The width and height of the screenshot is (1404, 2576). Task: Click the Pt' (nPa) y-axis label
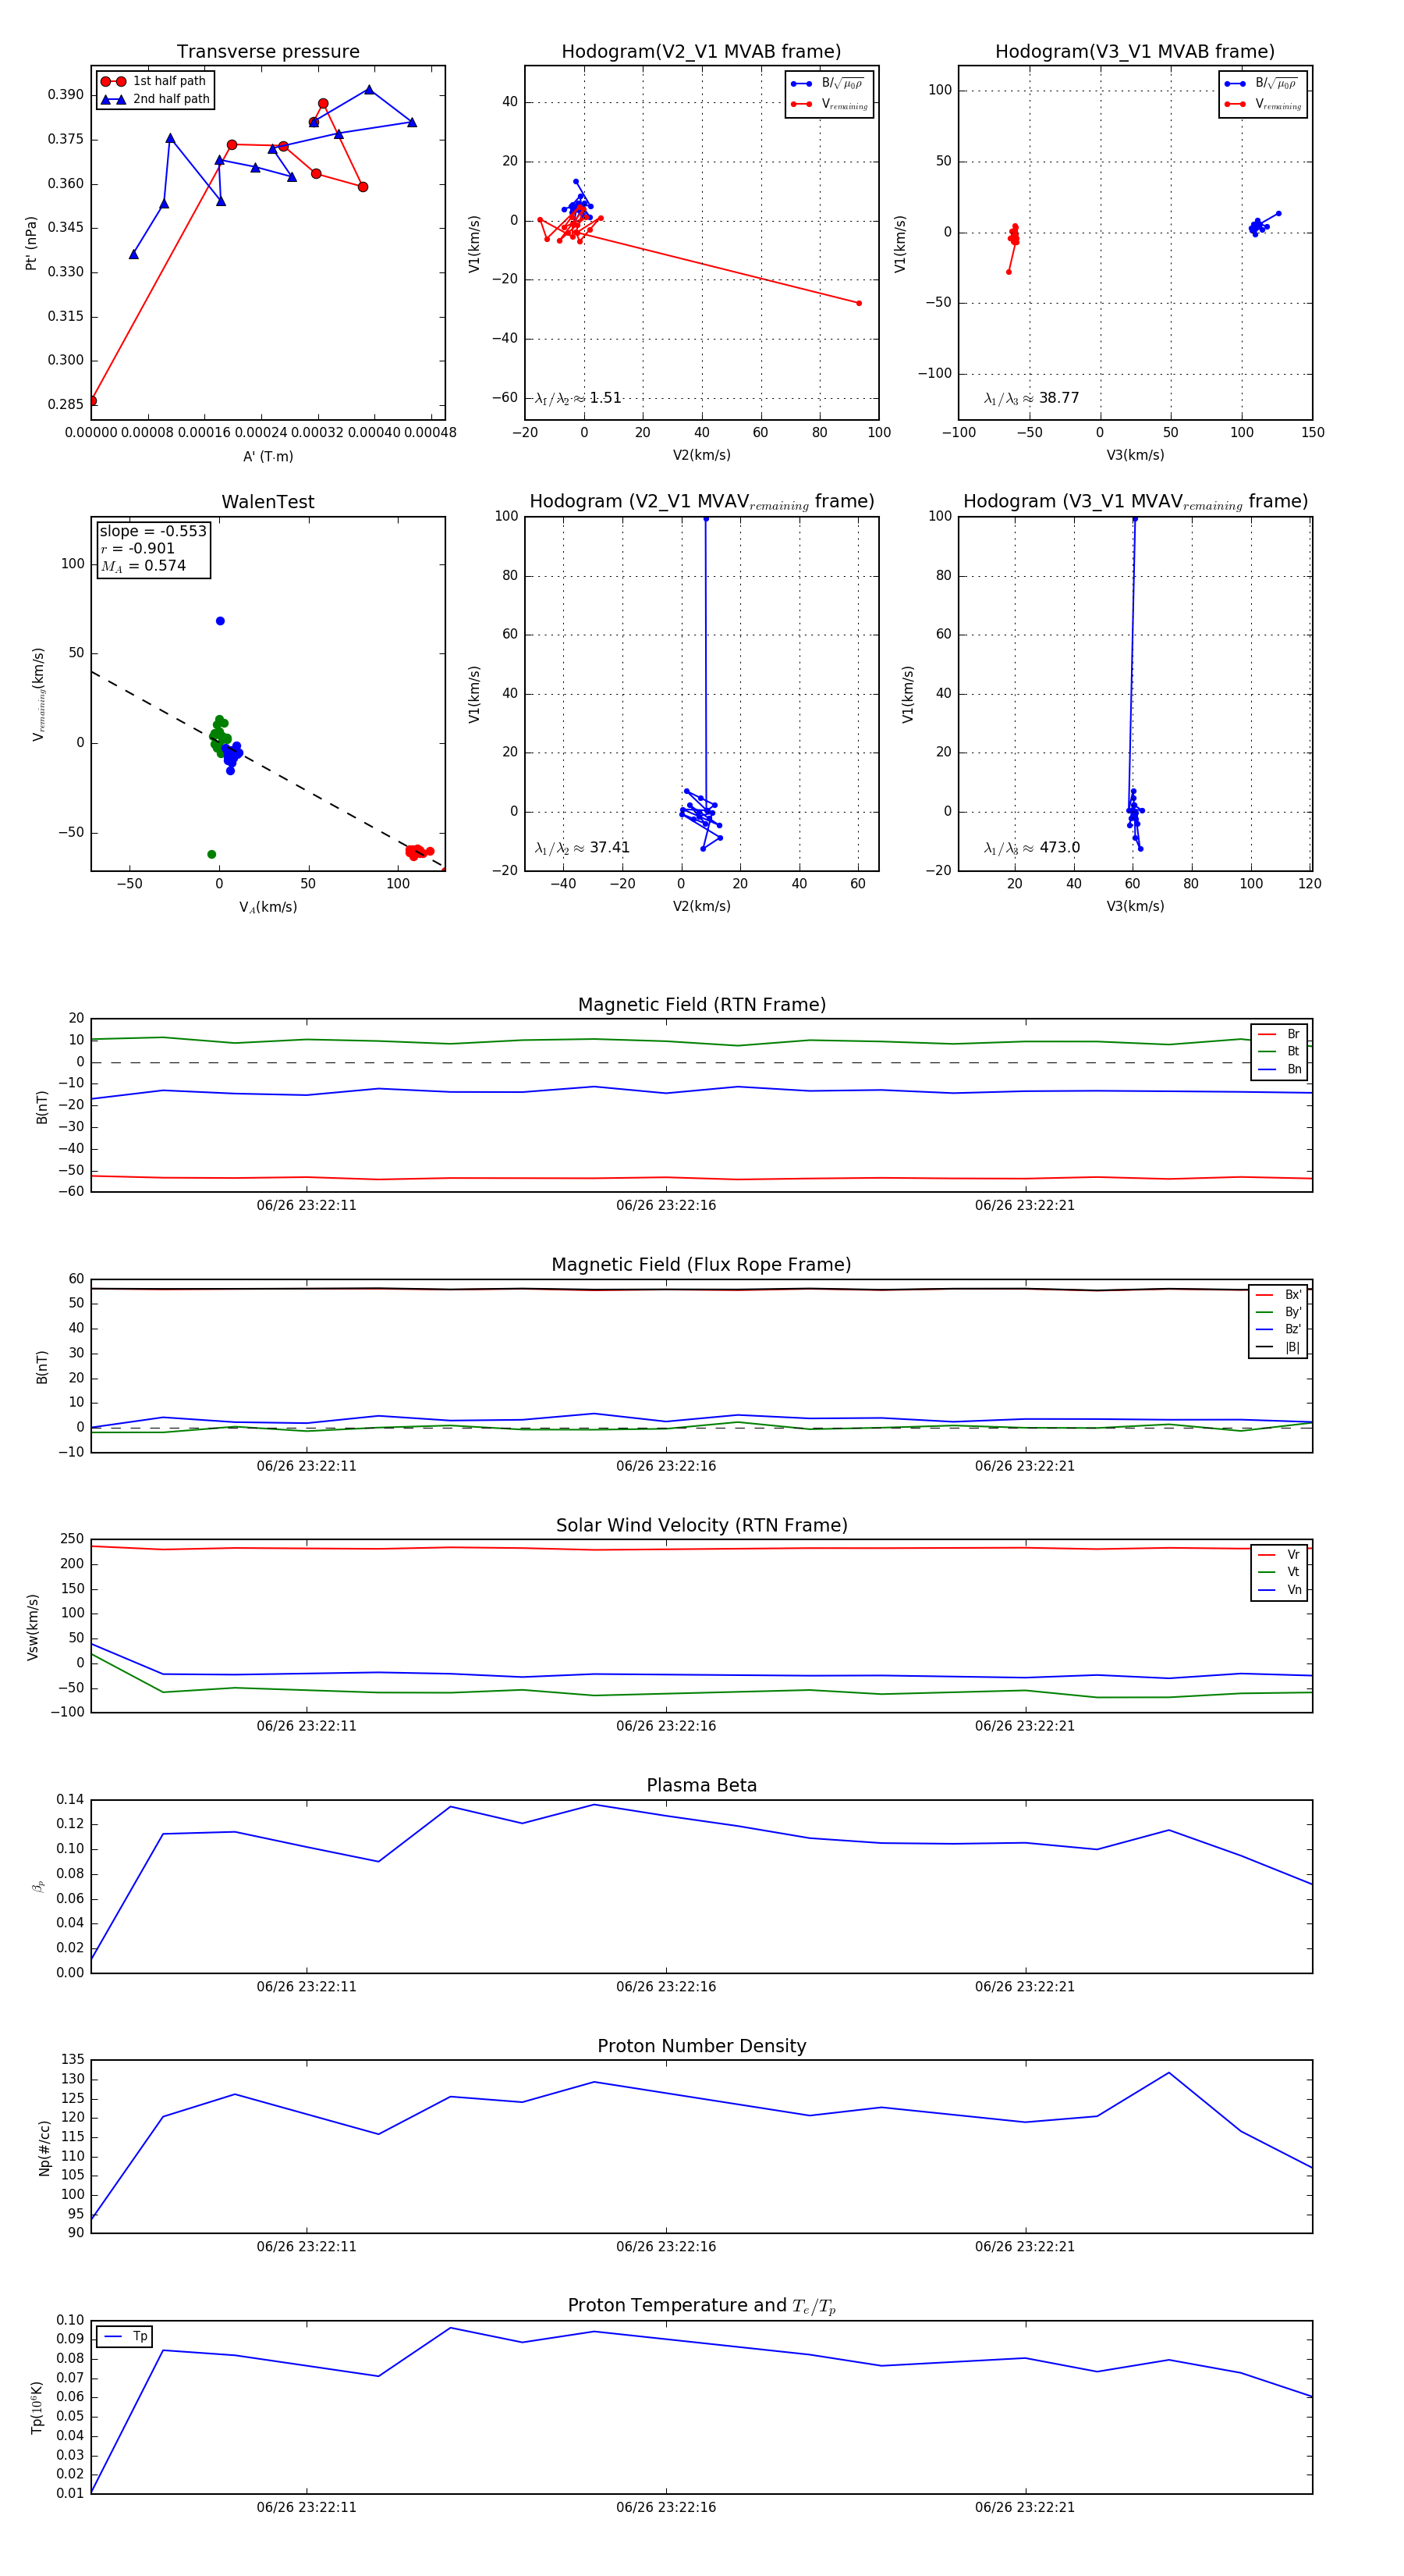[x=31, y=243]
